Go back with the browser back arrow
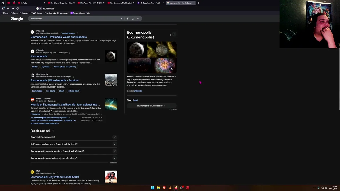The image size is (340, 191). [x=8, y=8]
